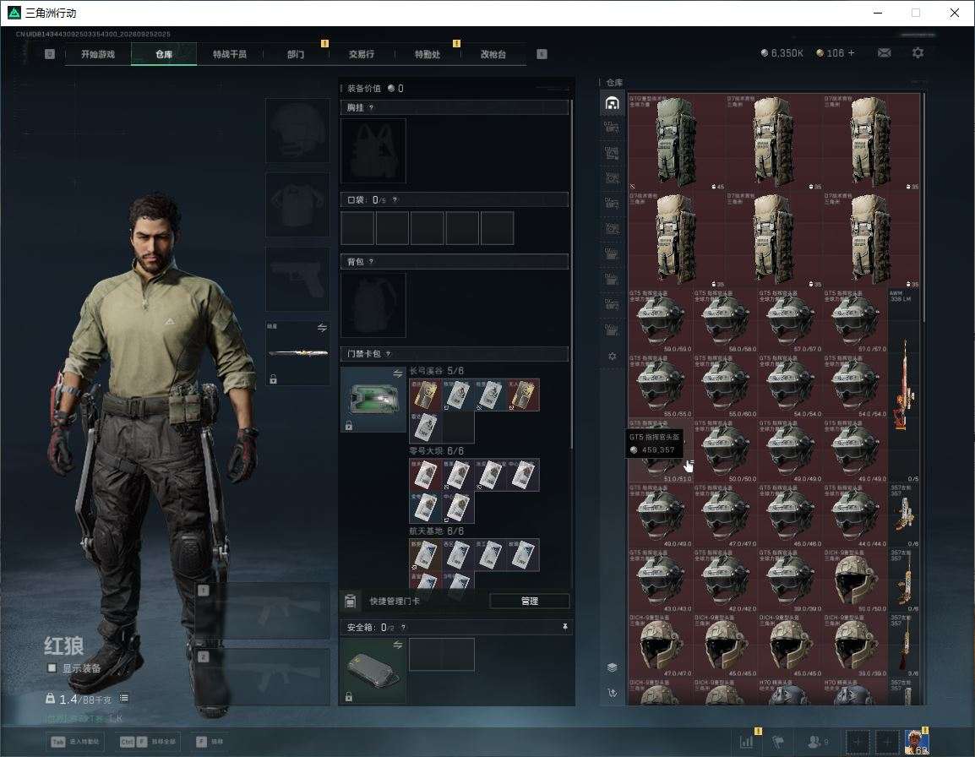
Task: Click the Ctrl F shortcut button at bottom
Action: [149, 742]
